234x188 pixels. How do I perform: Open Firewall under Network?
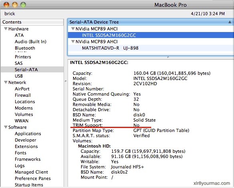pyautogui.click(x=23, y=95)
